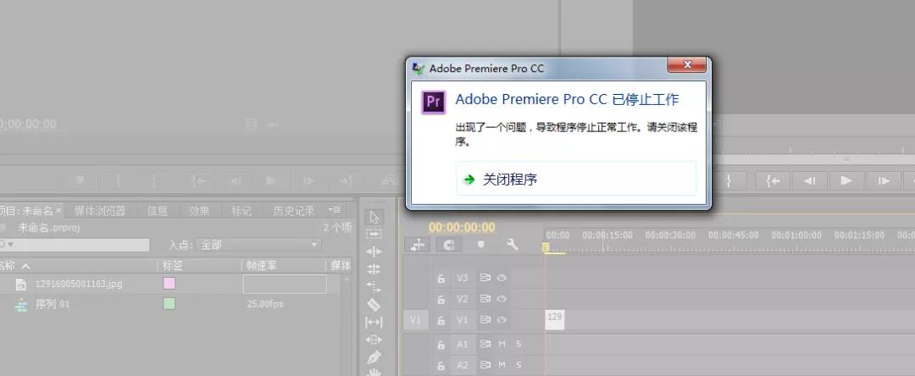Close the Adobe Premiere Pro CC error dialog
This screenshot has width=915, height=376.
(686, 64)
